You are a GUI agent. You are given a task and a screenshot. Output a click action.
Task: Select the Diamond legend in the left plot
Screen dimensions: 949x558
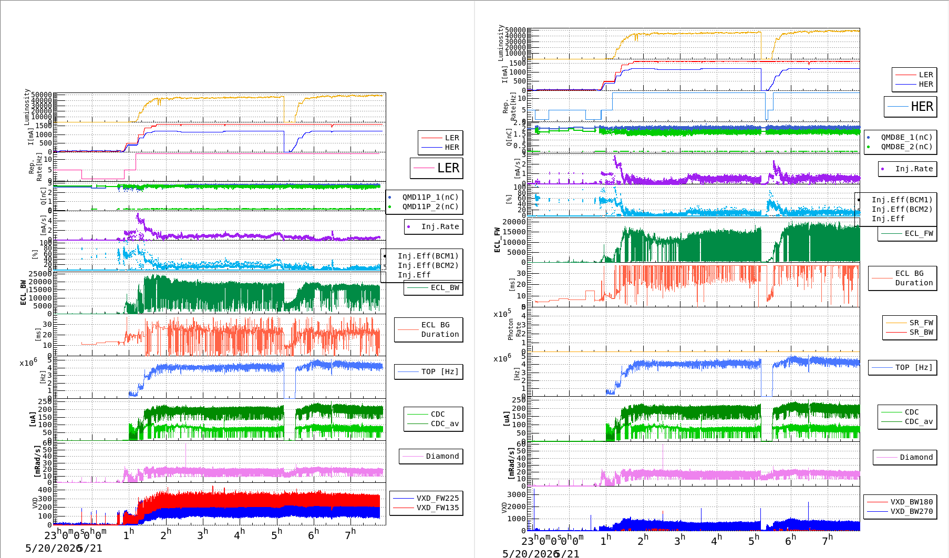(431, 456)
